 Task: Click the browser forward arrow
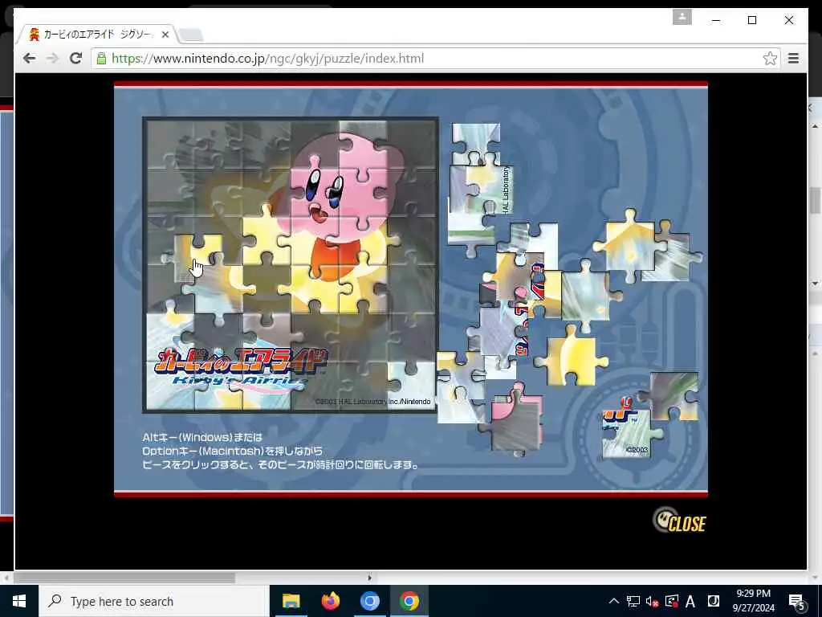tap(52, 58)
